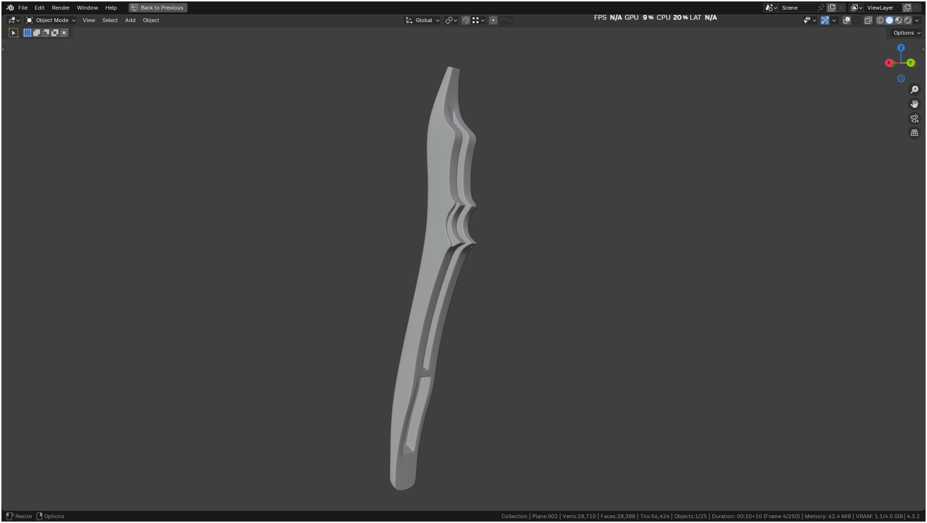Open proportional editing falloff dropdown
Screen dimensions: 927x523
click(506, 20)
